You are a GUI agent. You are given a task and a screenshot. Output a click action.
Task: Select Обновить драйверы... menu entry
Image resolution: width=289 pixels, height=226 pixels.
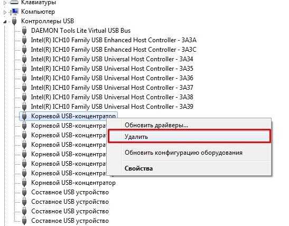156,125
